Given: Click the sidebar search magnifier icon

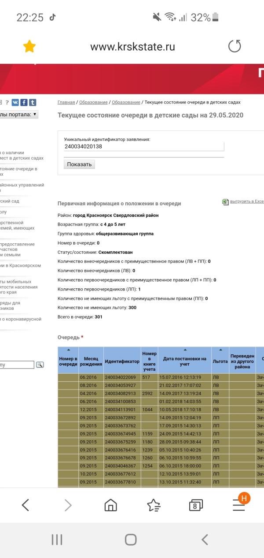Looking at the screenshot, I should click(x=40, y=365).
